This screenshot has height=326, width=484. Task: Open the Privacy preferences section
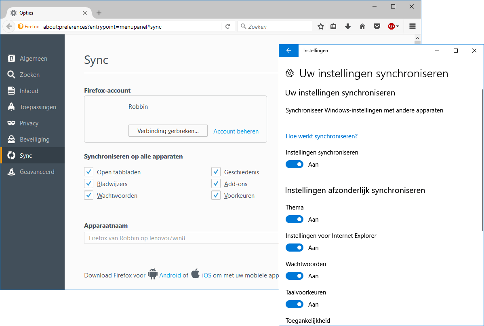click(29, 123)
